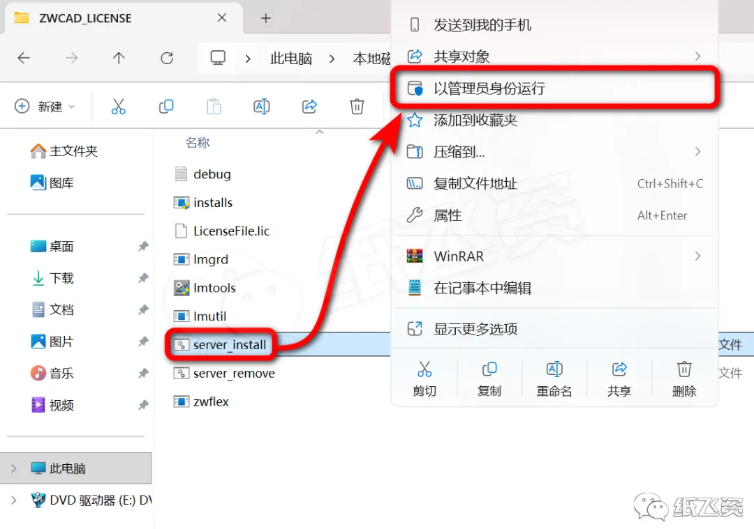Choose 在记事本中编辑 menu entry

pos(554,288)
